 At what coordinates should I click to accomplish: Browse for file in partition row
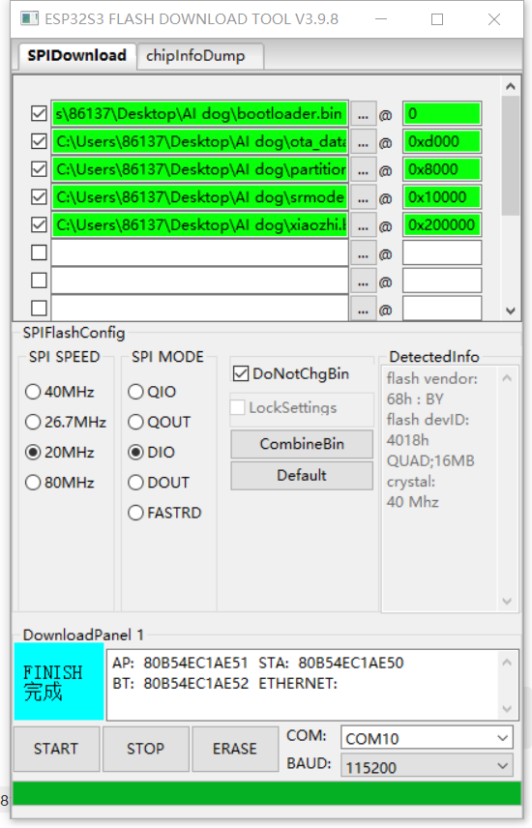363,169
